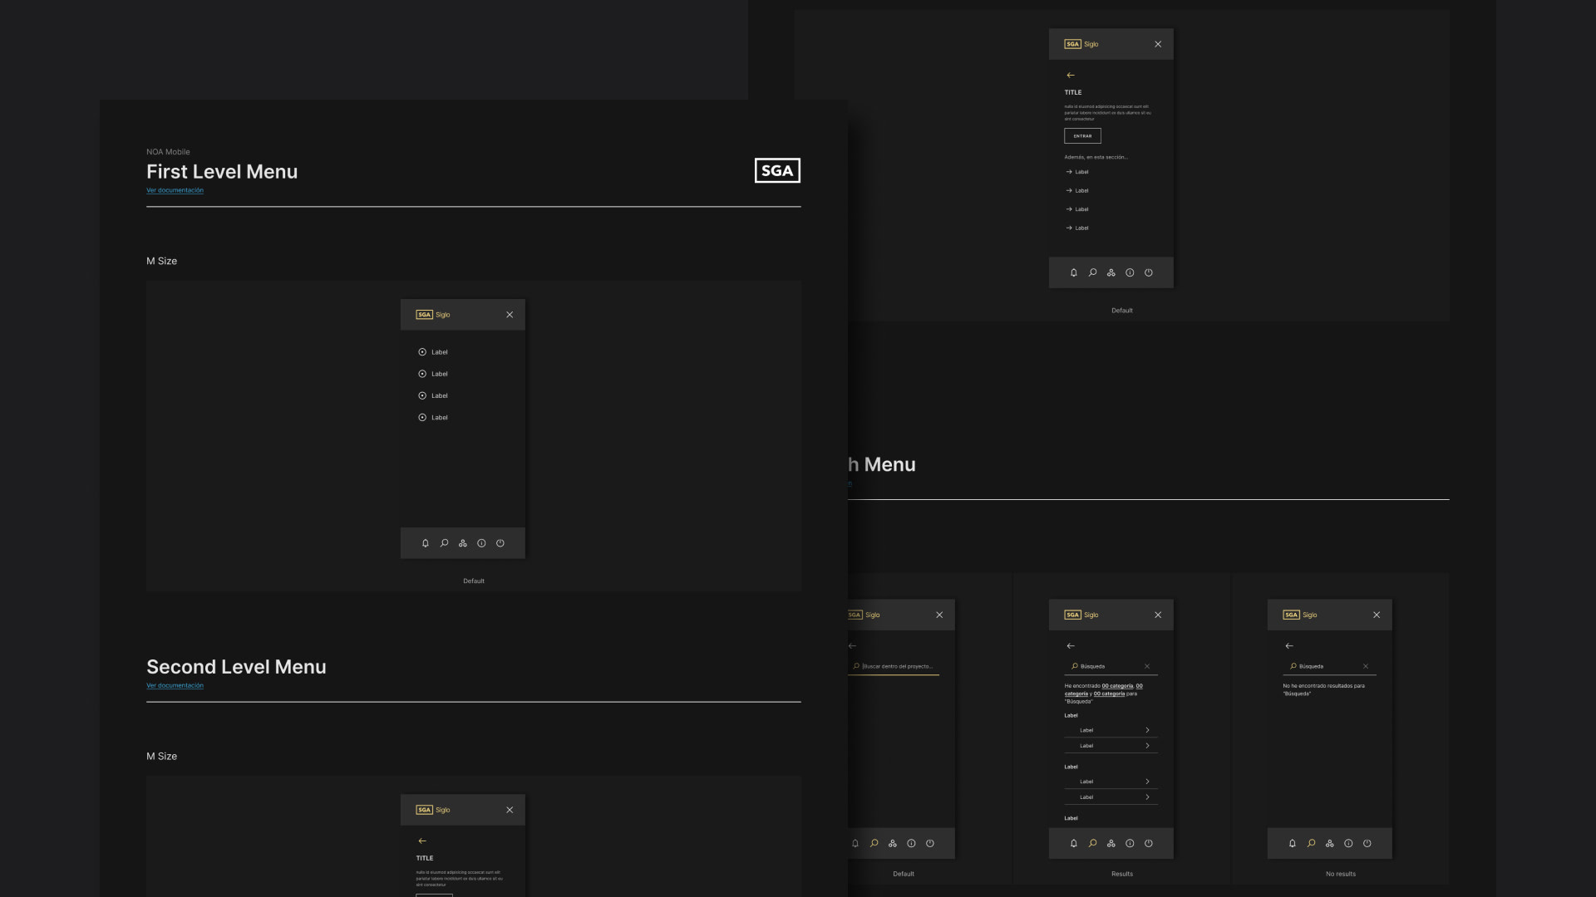Click power icon in the Results mockup

[1149, 843]
